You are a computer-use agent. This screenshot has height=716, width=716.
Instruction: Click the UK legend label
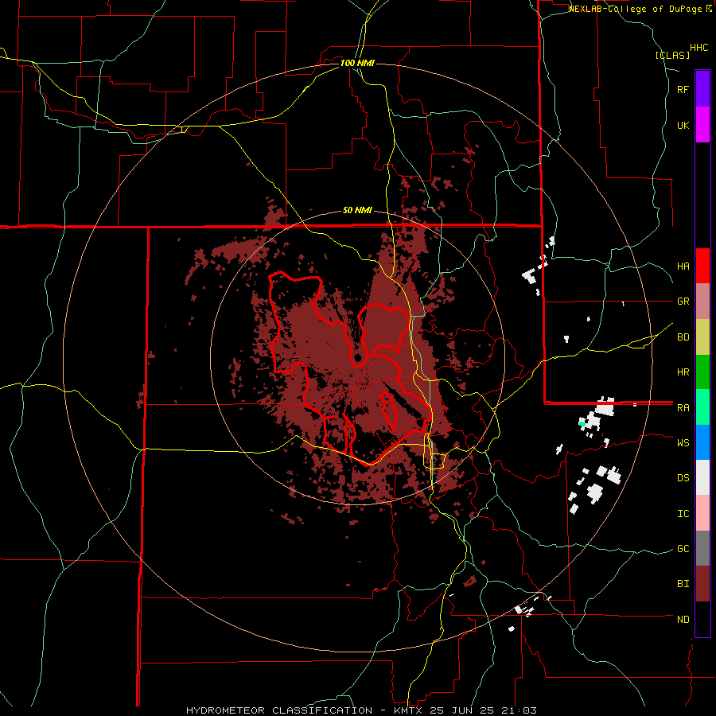tap(683, 125)
